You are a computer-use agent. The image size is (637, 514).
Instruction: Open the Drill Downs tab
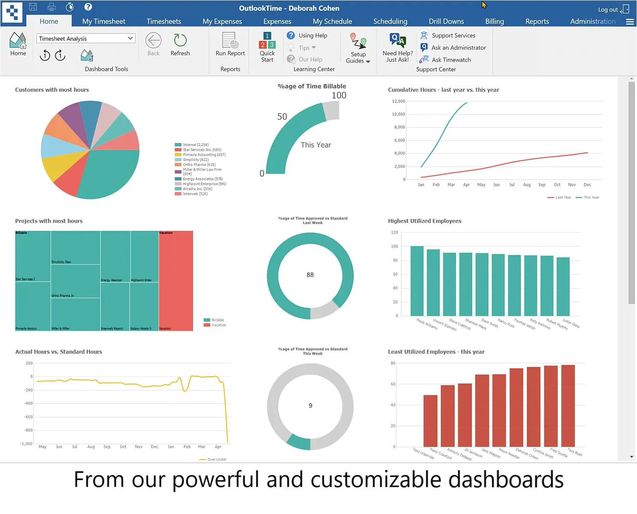tap(446, 21)
